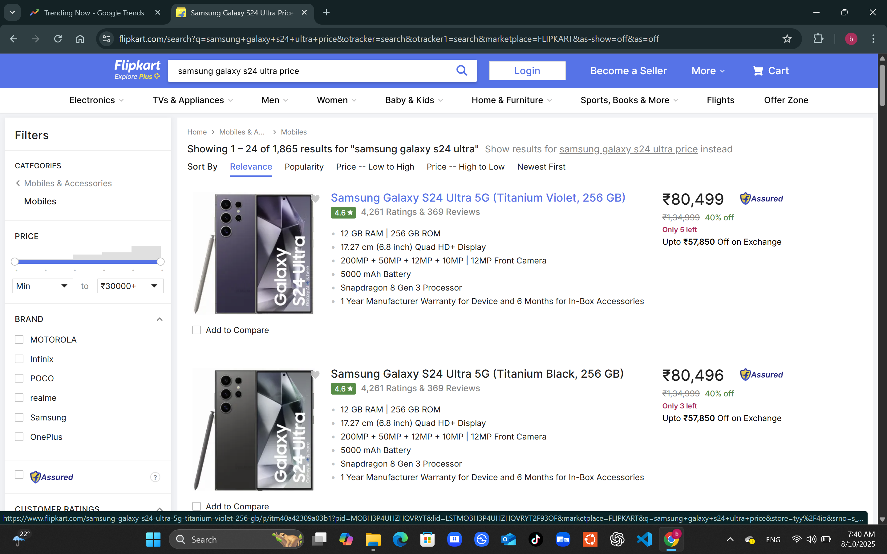Reload the page with browser refresh icon
Image resolution: width=887 pixels, height=554 pixels.
tap(58, 39)
